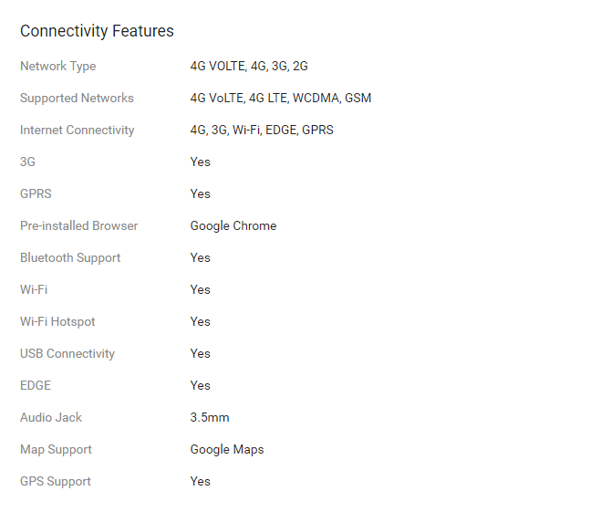Click the Bluetooth Support label

70,258
